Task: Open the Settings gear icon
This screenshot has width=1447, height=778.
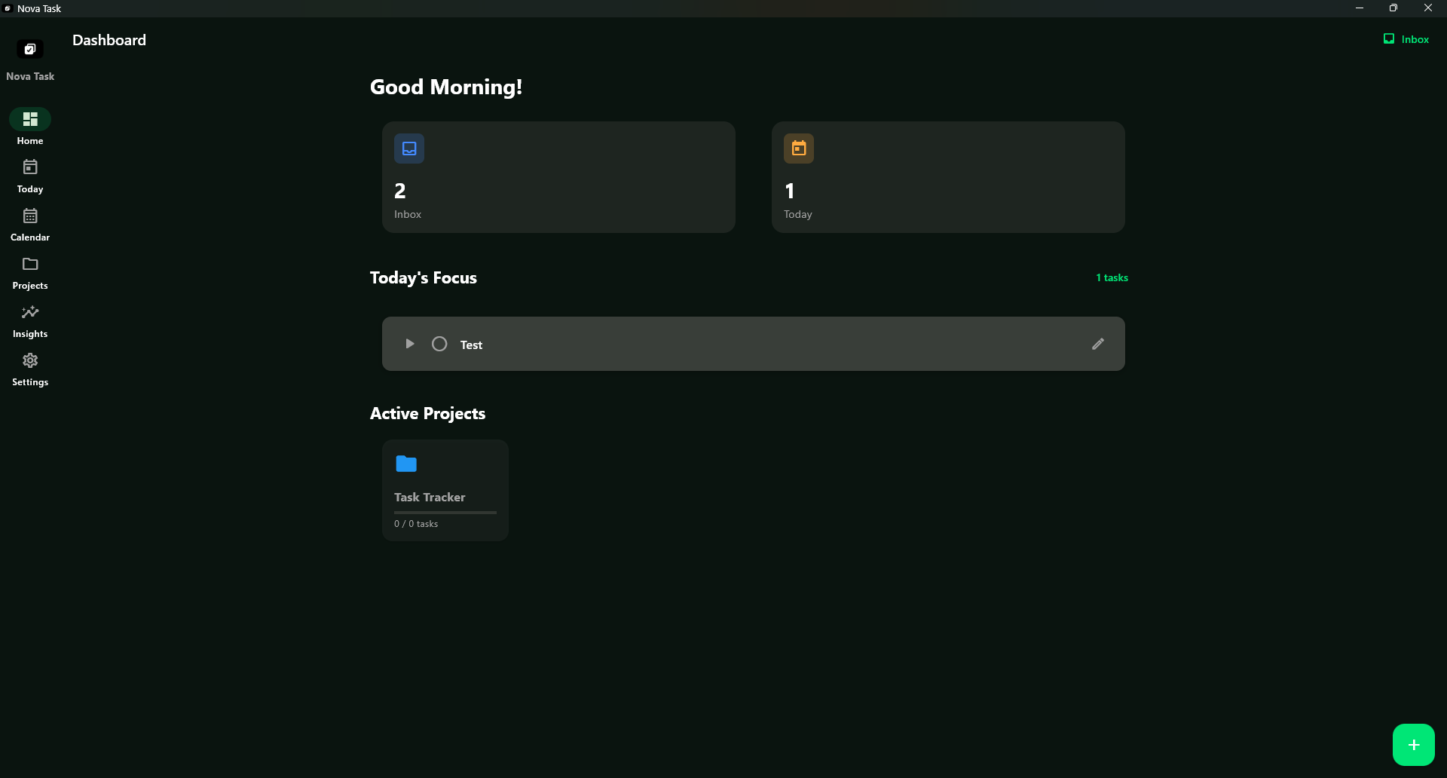Action: [30, 360]
